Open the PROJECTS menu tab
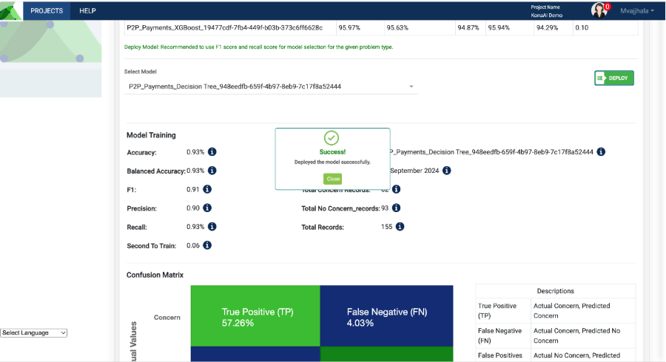This screenshot has height=362, width=666. [x=47, y=10]
